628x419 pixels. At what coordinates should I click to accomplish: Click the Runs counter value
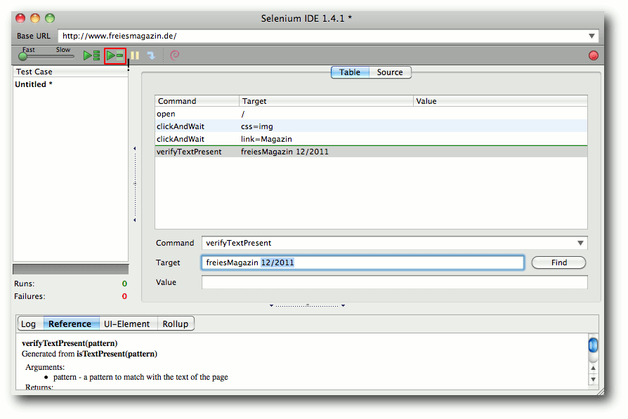pyautogui.click(x=124, y=284)
